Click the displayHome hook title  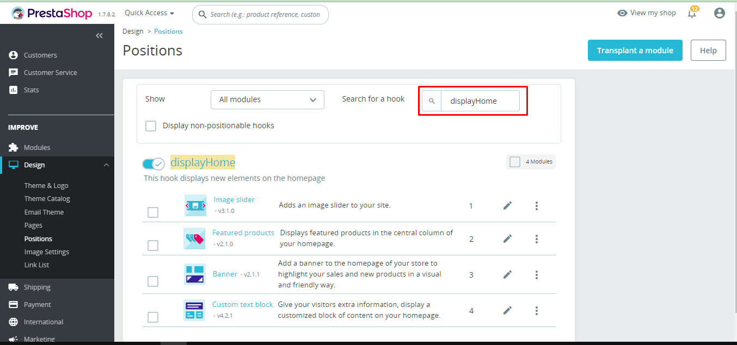tap(203, 162)
